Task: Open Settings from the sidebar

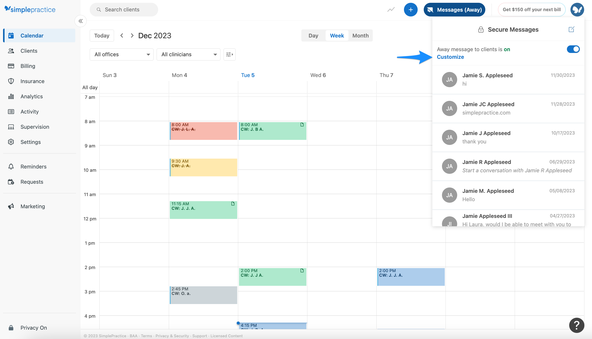Action: (x=39, y=142)
